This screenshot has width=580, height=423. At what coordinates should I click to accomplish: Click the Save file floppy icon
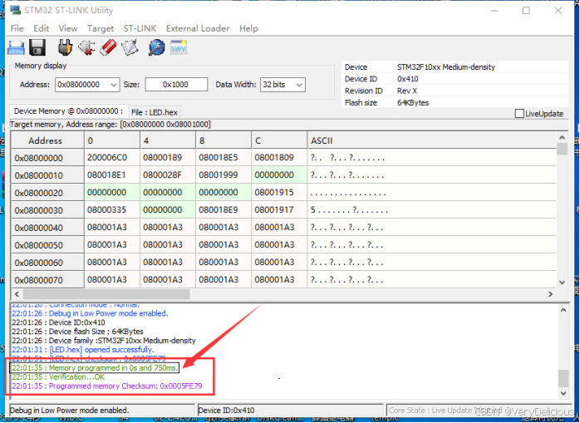(x=37, y=47)
